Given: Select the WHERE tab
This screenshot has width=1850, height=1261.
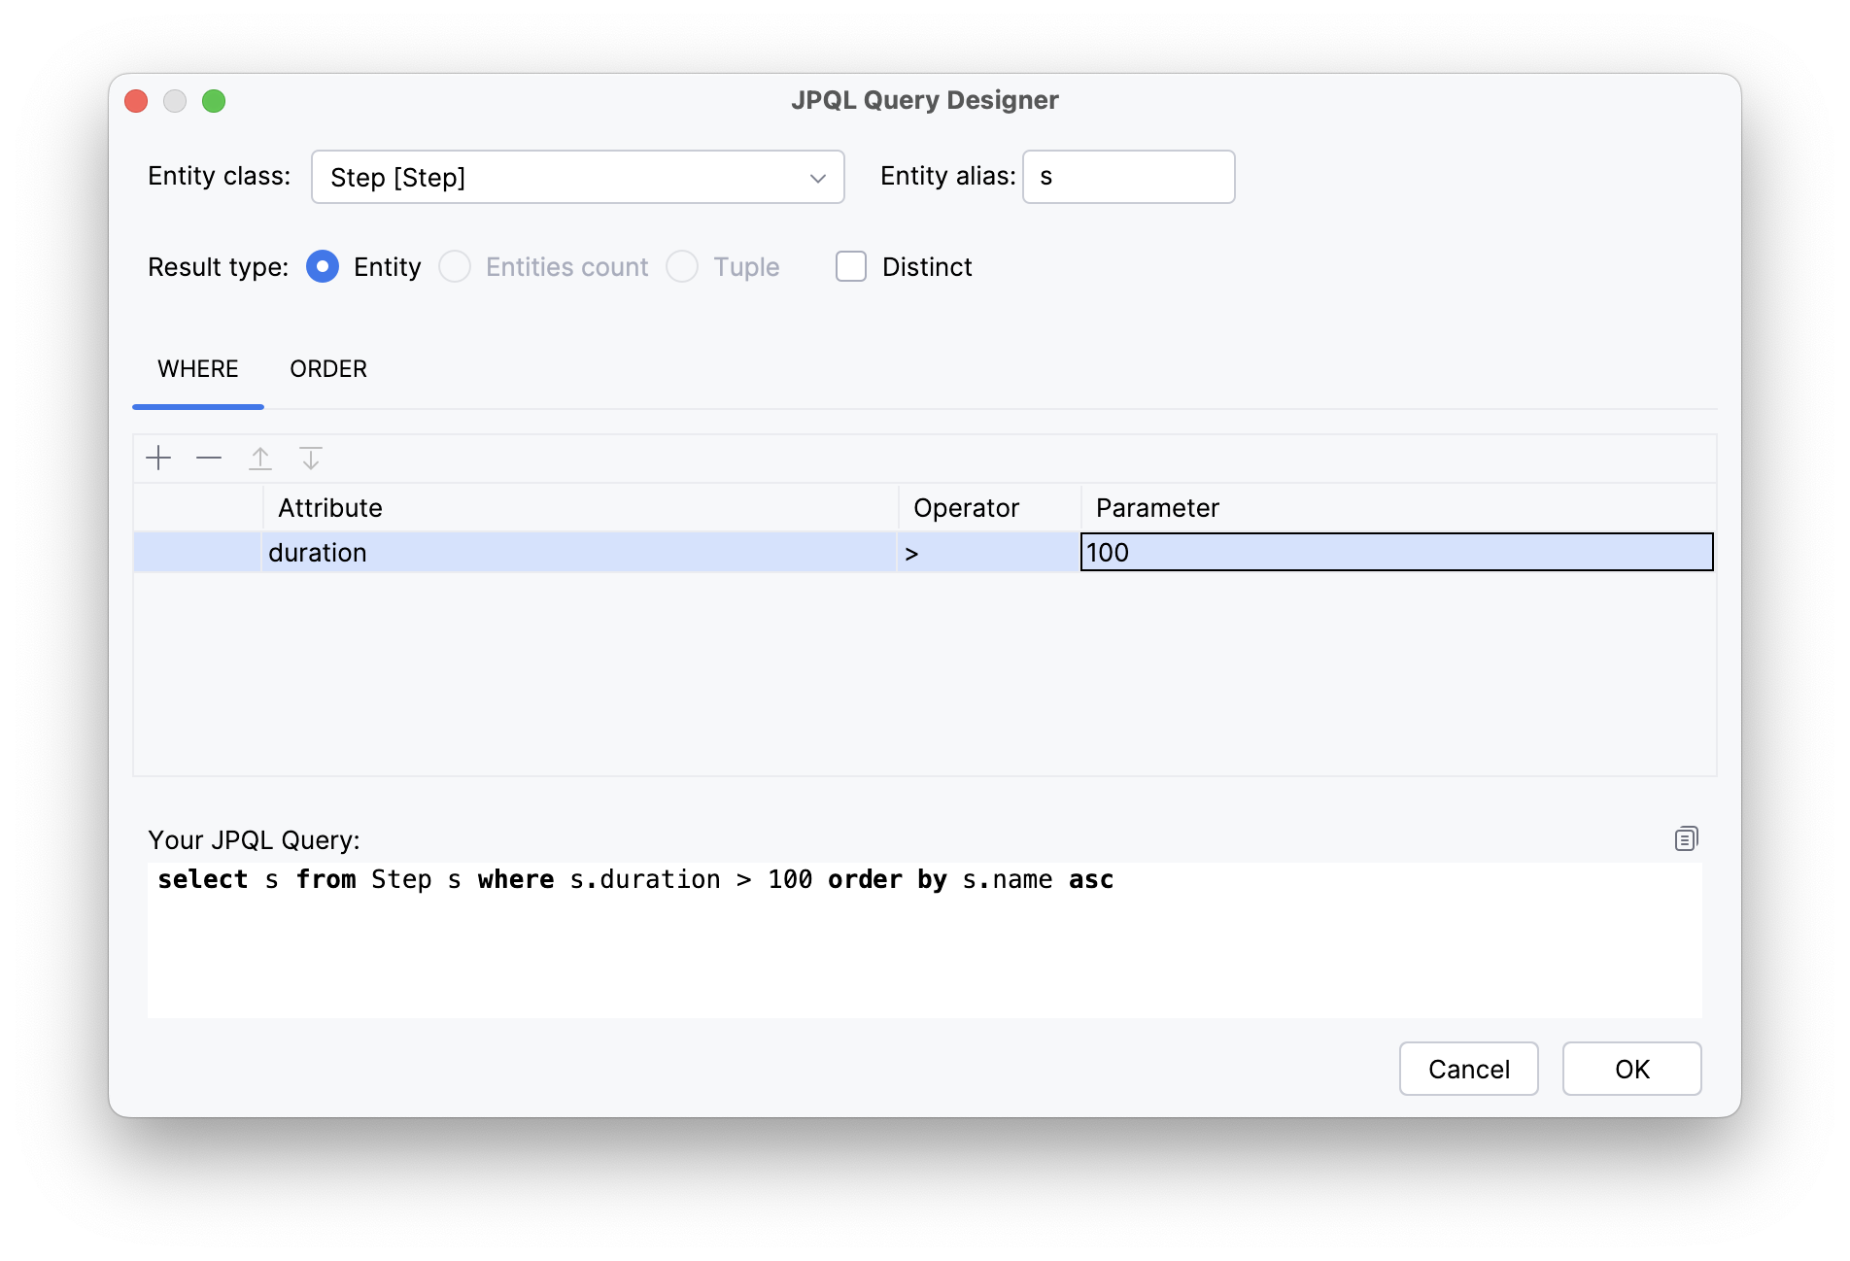Looking at the screenshot, I should [198, 369].
